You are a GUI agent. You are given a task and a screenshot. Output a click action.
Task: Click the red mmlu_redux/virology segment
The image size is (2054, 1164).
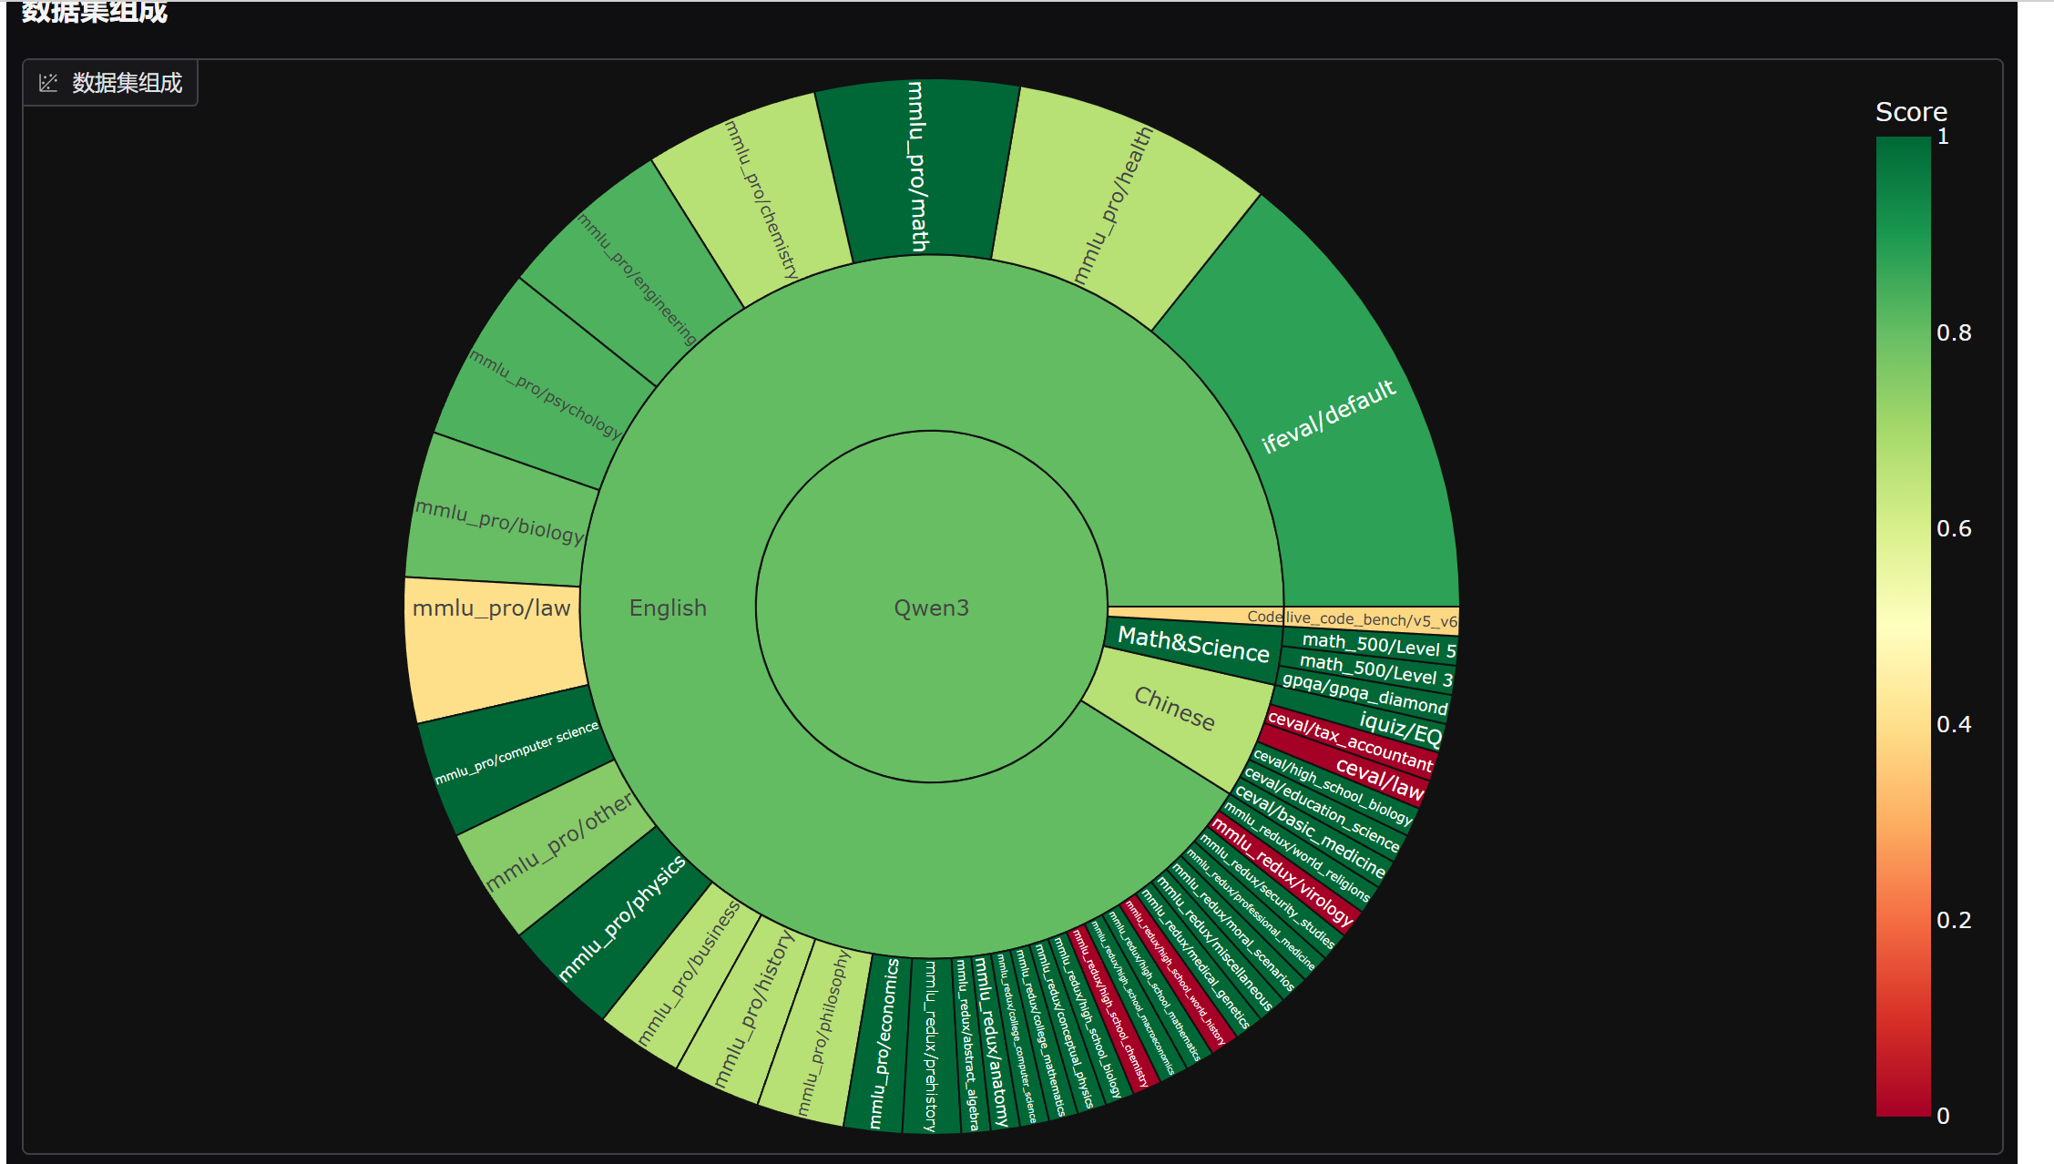click(x=1282, y=873)
